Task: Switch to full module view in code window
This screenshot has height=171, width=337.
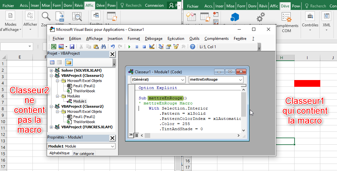Action: click(136, 135)
